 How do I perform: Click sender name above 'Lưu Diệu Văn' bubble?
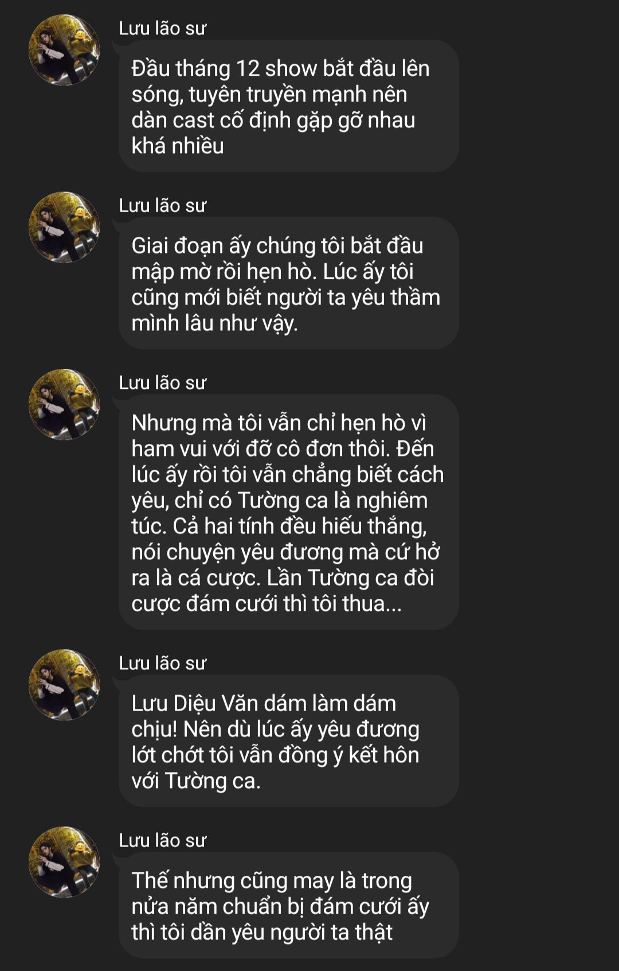(162, 663)
